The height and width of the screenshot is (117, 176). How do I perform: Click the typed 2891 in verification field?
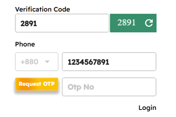pyautogui.click(x=29, y=23)
